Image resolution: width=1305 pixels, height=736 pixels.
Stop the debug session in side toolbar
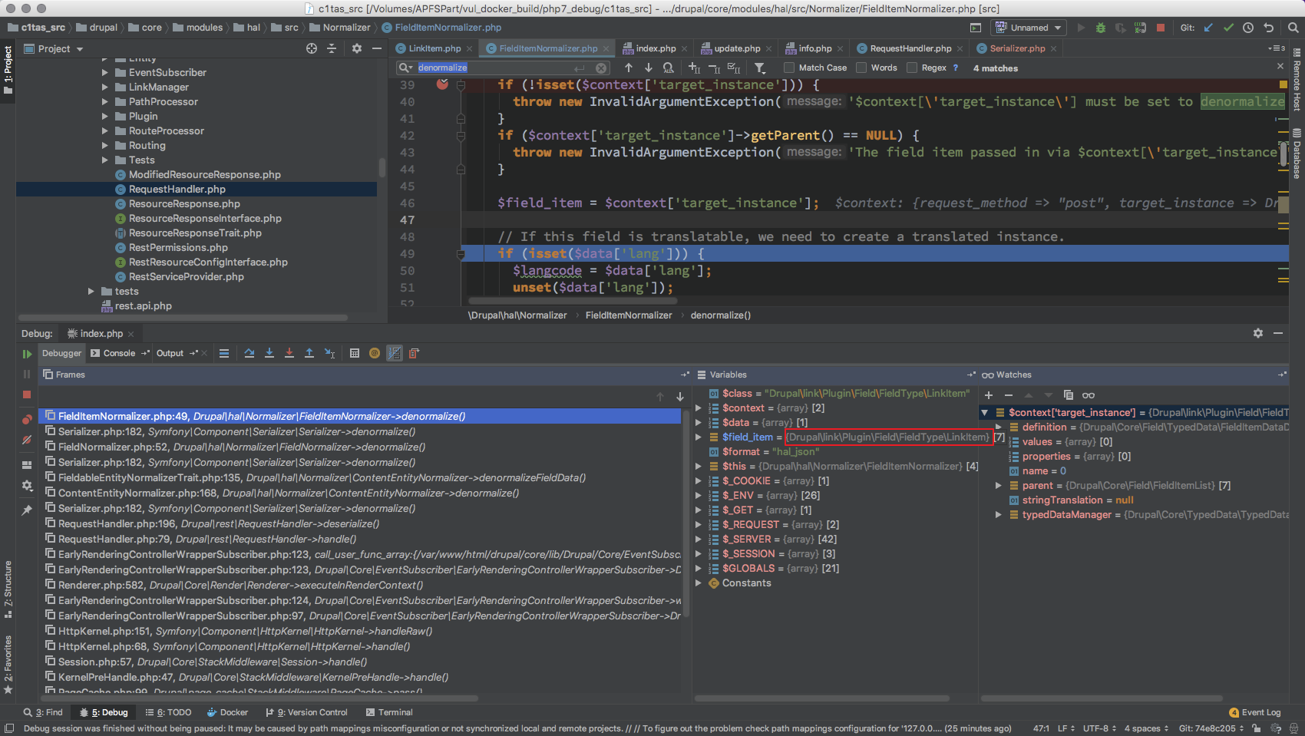[27, 394]
